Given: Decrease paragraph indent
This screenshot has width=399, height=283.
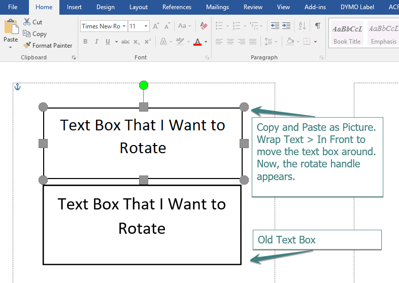Looking at the screenshot, I should pos(275,26).
